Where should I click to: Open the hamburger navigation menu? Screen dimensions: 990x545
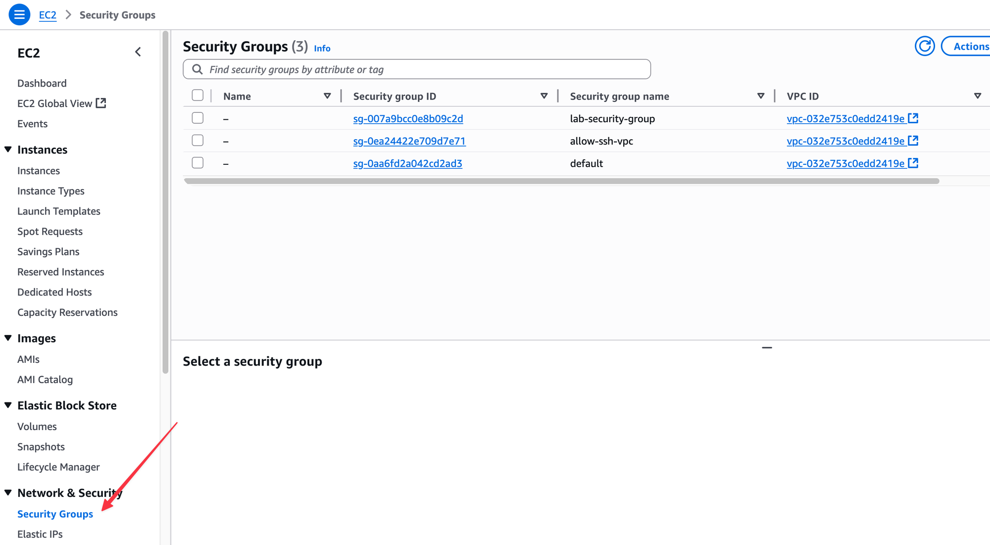[x=19, y=15]
